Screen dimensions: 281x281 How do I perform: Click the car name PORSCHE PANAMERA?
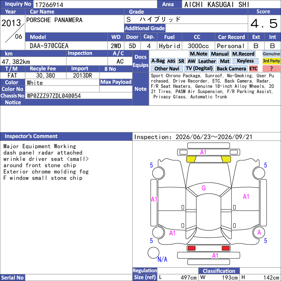(54, 20)
